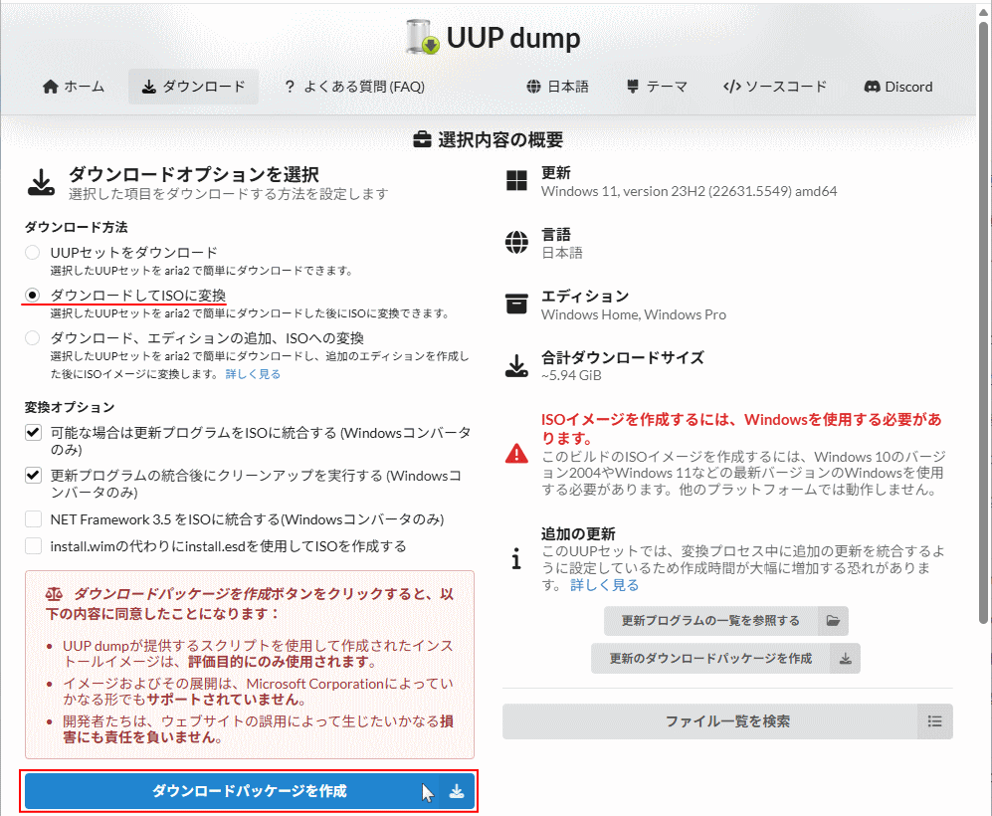Click the list icon on ファイル一覧を検索 button

coord(935,721)
